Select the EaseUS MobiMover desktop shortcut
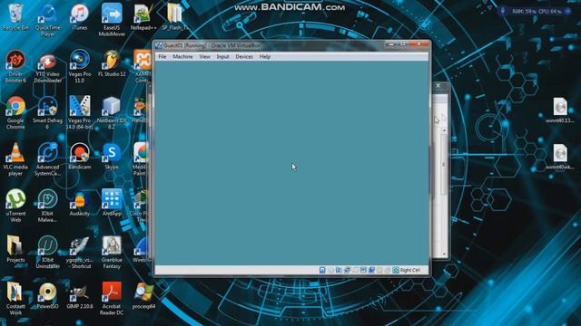This screenshot has height=326, width=581. tap(112, 20)
